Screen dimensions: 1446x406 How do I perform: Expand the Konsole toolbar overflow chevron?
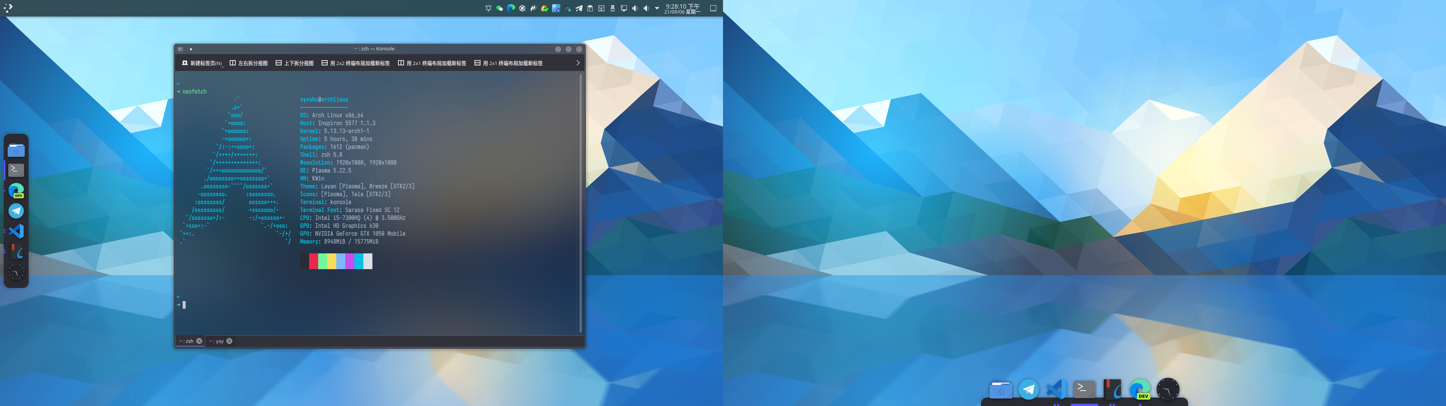578,63
